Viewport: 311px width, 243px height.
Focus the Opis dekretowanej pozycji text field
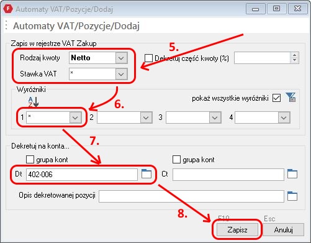(191, 196)
